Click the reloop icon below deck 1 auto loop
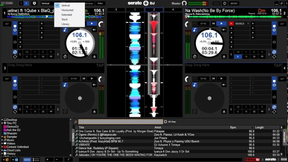288x162 pixels. 15,57
